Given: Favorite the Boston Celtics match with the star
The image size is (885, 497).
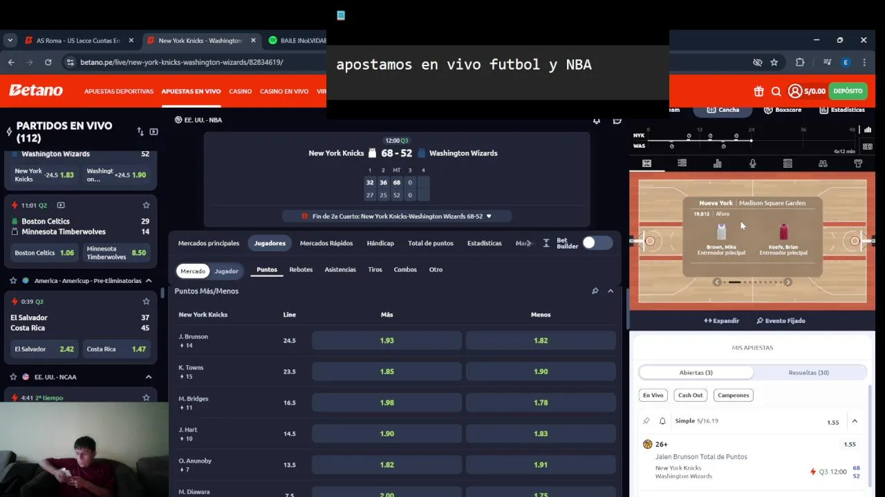Looking at the screenshot, I should [146, 205].
